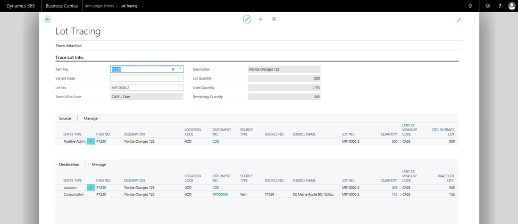Image resolution: width=518 pixels, height=224 pixels.
Task: Add a new record with plus icon
Action: [260, 19]
